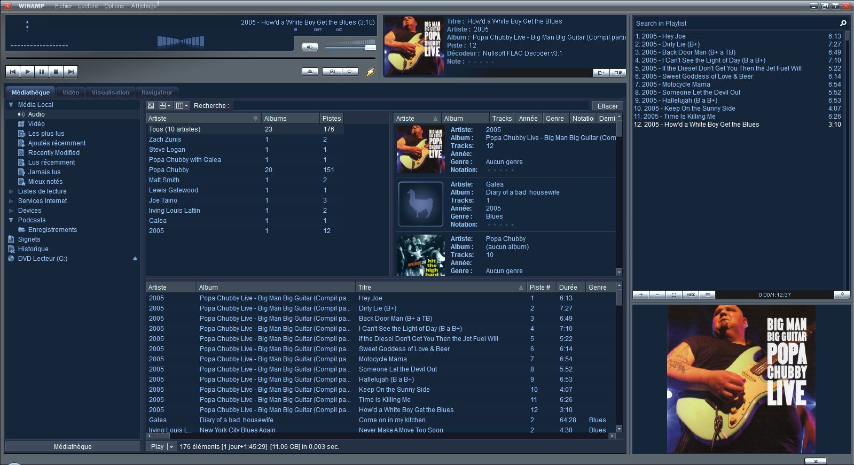Sort the artist list by Albums column
Screen dimensions: 854x465
tap(290, 119)
